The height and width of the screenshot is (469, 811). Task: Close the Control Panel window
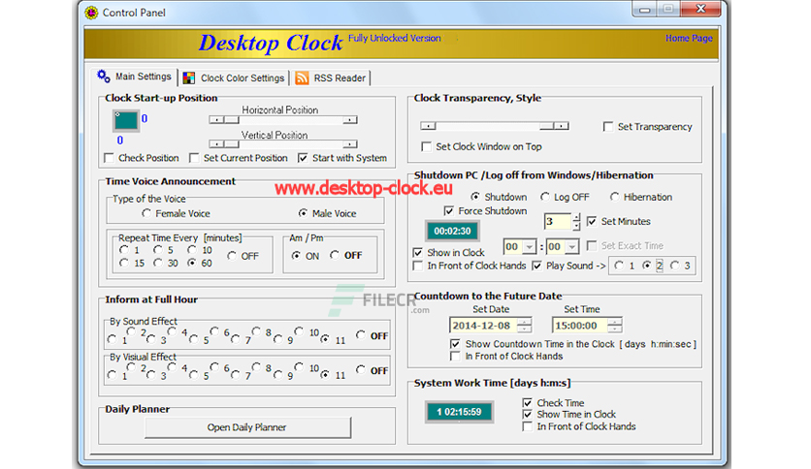[700, 9]
